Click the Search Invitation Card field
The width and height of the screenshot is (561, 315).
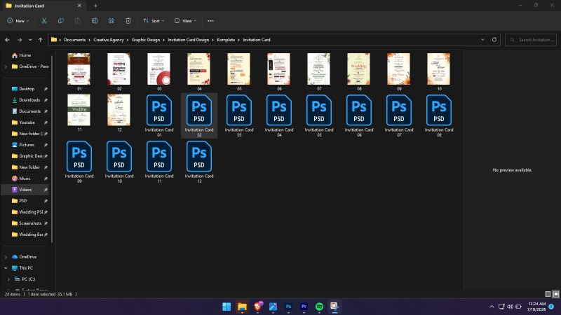532,40
